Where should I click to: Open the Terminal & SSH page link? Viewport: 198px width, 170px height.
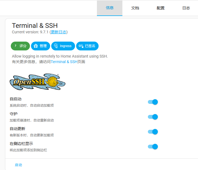64,62
